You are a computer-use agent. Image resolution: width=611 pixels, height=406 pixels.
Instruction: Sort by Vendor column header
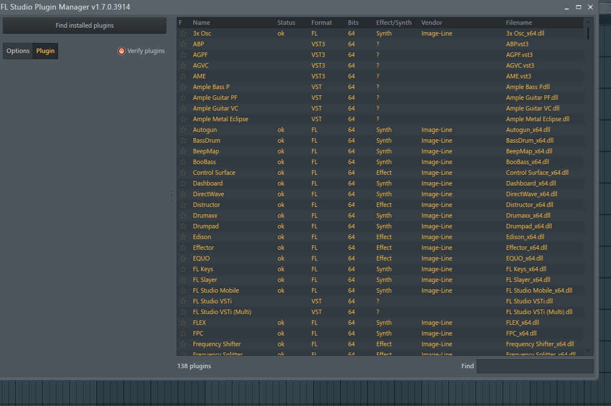pos(432,23)
